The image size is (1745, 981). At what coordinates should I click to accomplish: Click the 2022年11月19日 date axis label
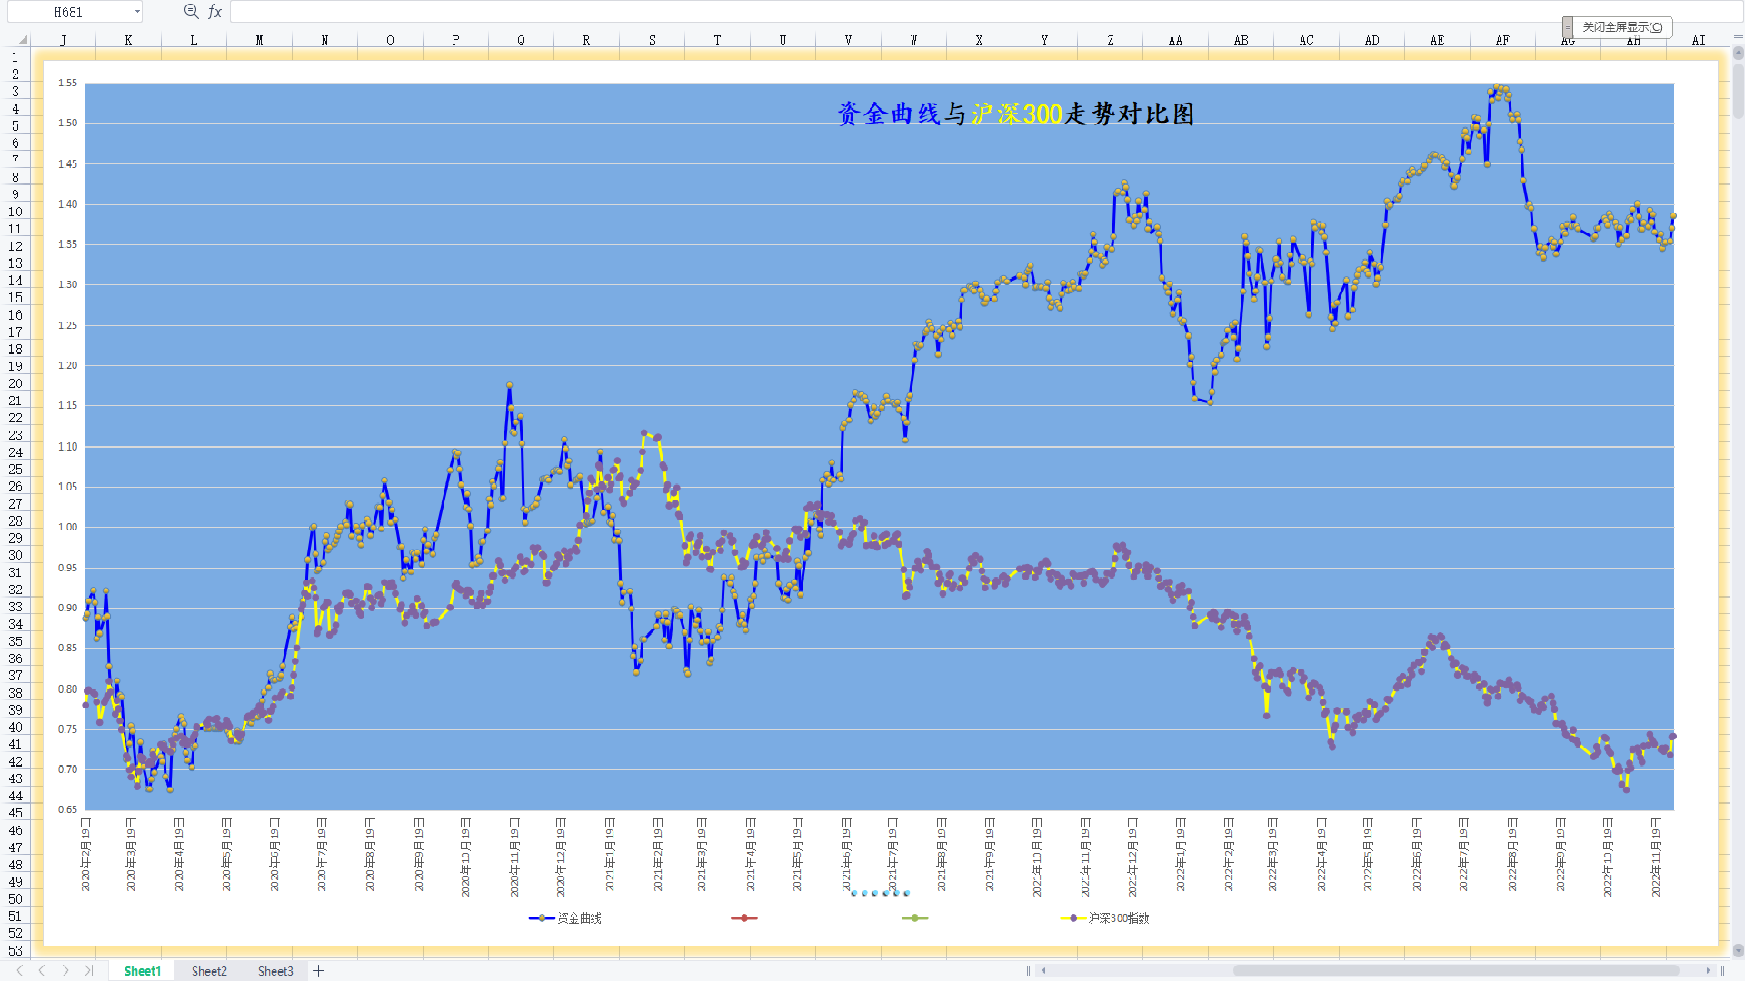(x=1656, y=857)
